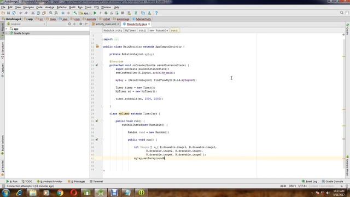Close the MainActivity.java tab
Image resolution: width=350 pixels, height=197 pixels.
tap(149, 24)
